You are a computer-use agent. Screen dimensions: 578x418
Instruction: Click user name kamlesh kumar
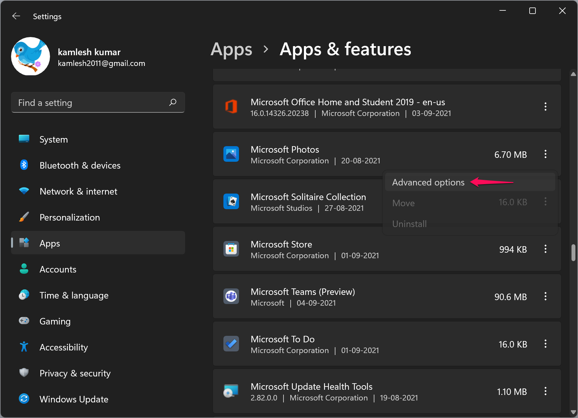click(x=89, y=52)
